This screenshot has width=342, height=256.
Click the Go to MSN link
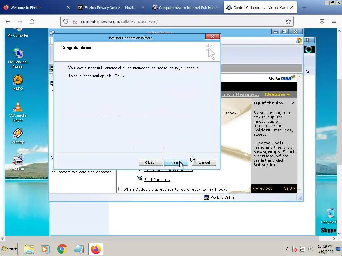coord(282,78)
